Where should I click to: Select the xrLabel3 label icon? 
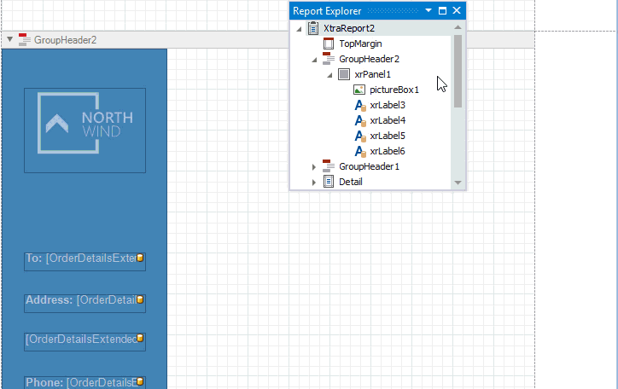click(x=359, y=105)
